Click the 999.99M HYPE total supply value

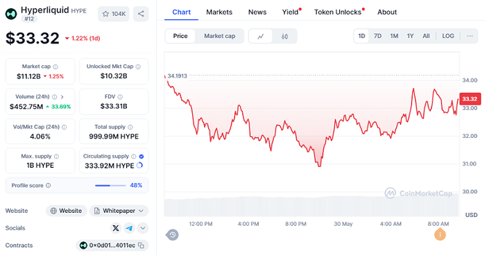pyautogui.click(x=114, y=137)
